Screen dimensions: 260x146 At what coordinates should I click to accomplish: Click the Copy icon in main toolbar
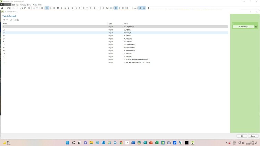coord(25,8)
